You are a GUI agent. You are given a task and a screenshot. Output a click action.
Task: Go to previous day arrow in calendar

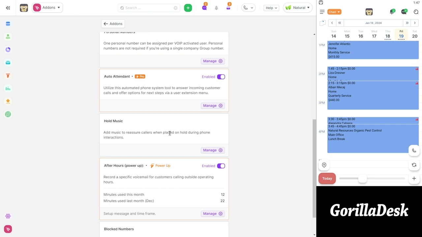(x=332, y=23)
